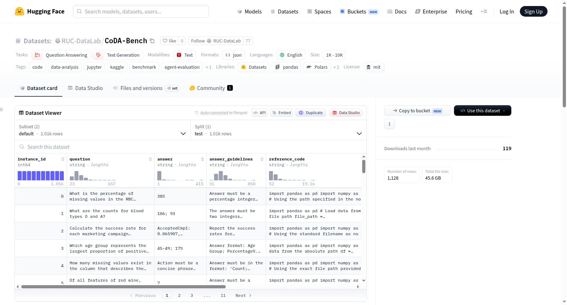The image size is (567, 305).
Task: Focus the main search models input
Action: point(141,11)
